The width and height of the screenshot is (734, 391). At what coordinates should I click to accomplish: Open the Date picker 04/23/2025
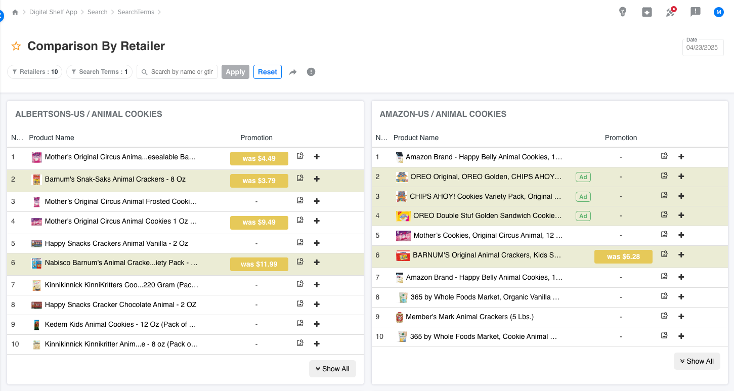tap(703, 47)
